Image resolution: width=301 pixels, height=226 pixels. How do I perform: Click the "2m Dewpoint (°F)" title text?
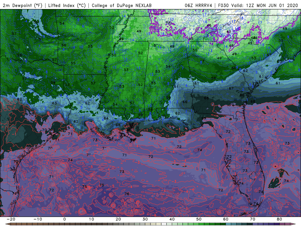[22, 6]
